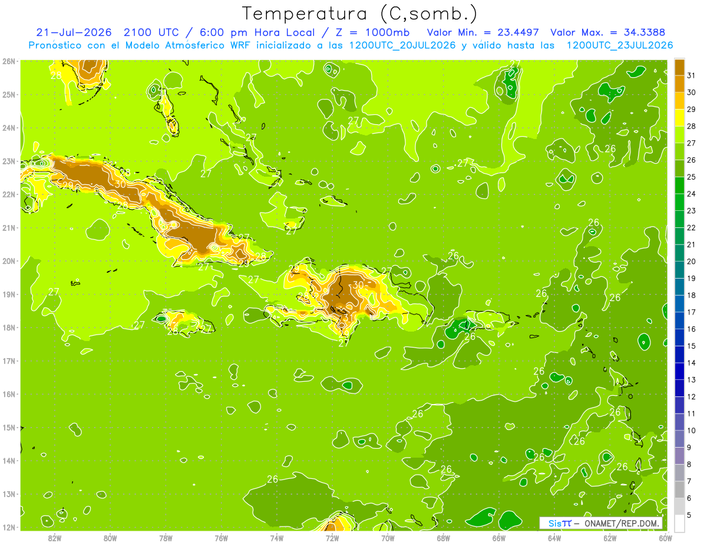The image size is (707, 546).
Task: Click the 13N latitude axis label
Action: coord(8,494)
